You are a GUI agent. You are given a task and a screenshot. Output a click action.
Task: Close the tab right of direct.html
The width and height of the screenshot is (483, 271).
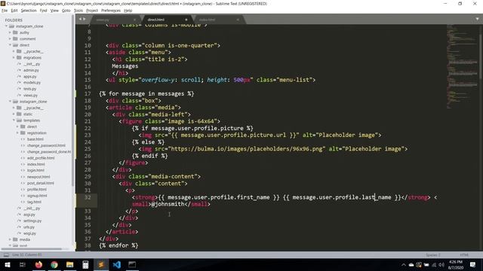(238, 20)
